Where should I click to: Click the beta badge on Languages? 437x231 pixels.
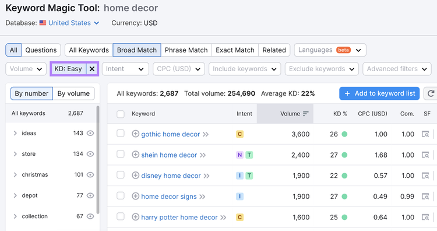pyautogui.click(x=343, y=50)
